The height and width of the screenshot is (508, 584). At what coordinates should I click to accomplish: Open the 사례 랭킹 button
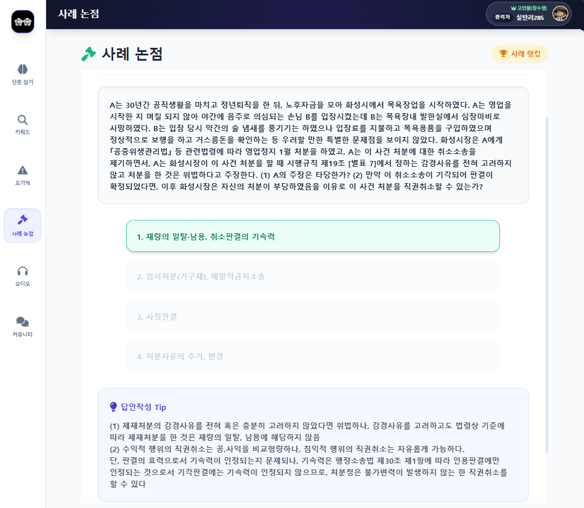pyautogui.click(x=520, y=54)
